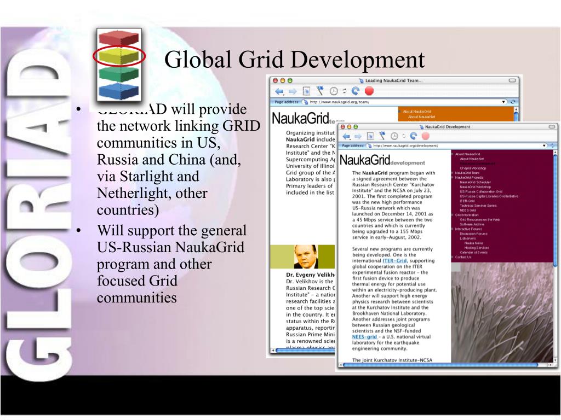Open page icon in Development window toolbar
Viewport: 561px width, 420px height.
tap(370, 136)
